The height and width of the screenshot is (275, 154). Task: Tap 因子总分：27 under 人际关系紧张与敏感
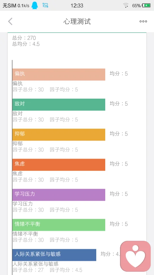coord(28,270)
